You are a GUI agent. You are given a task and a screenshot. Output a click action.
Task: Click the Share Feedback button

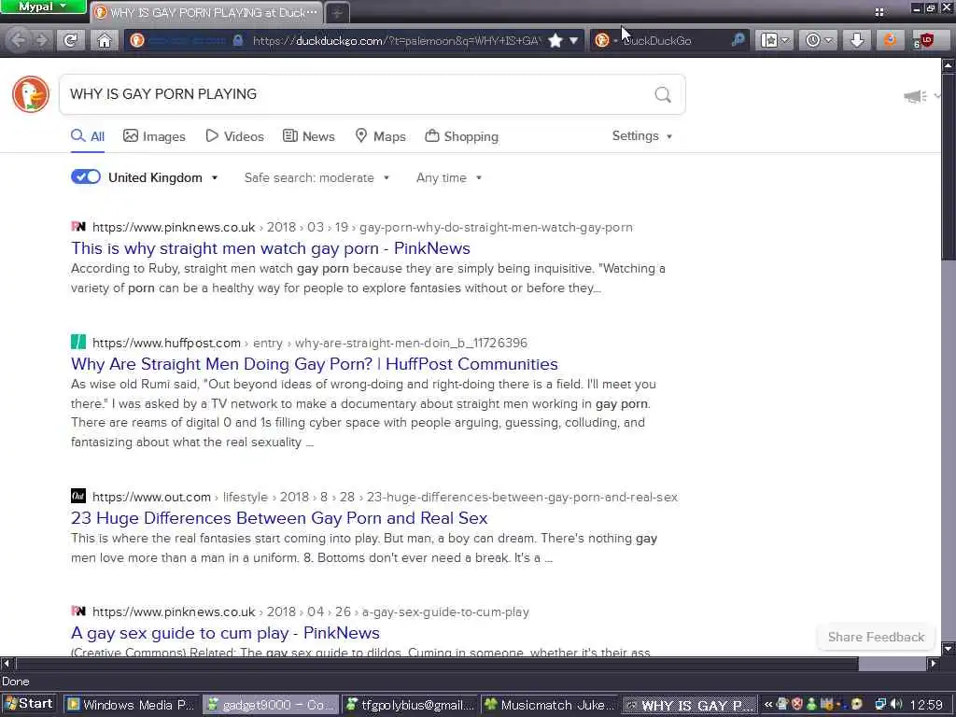tap(876, 637)
